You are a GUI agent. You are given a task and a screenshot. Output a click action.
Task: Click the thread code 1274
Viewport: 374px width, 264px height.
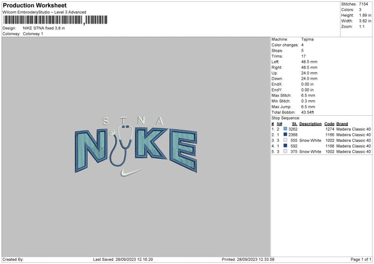coord(330,129)
